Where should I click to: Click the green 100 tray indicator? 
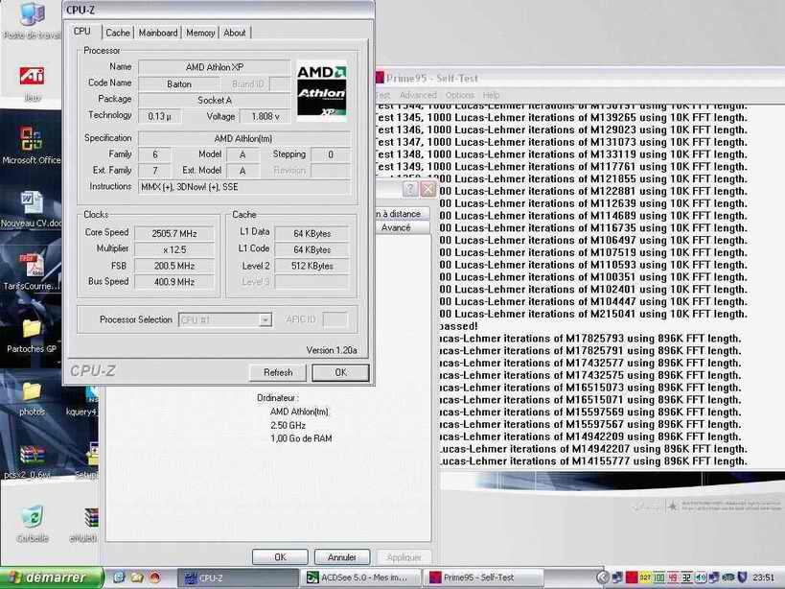(658, 577)
